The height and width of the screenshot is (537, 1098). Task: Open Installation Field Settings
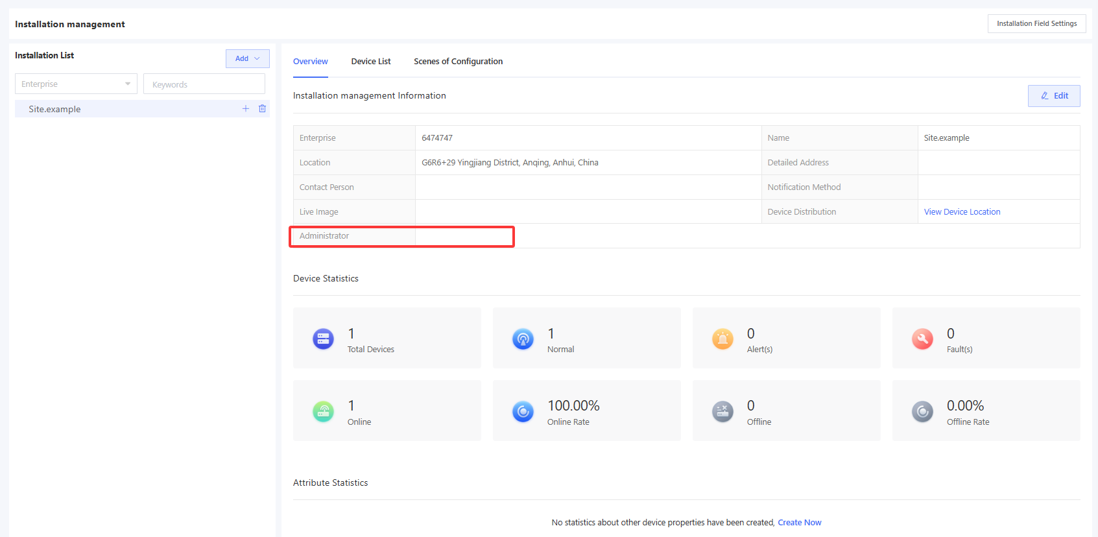[1036, 24]
